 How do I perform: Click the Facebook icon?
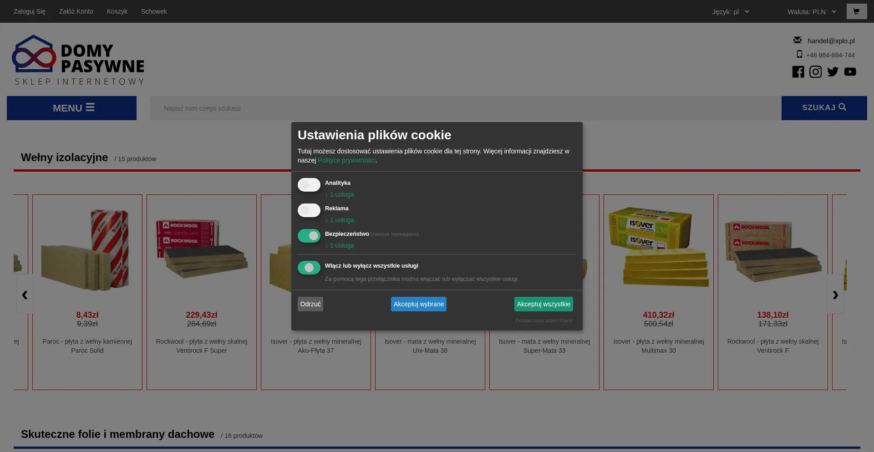pyautogui.click(x=798, y=72)
